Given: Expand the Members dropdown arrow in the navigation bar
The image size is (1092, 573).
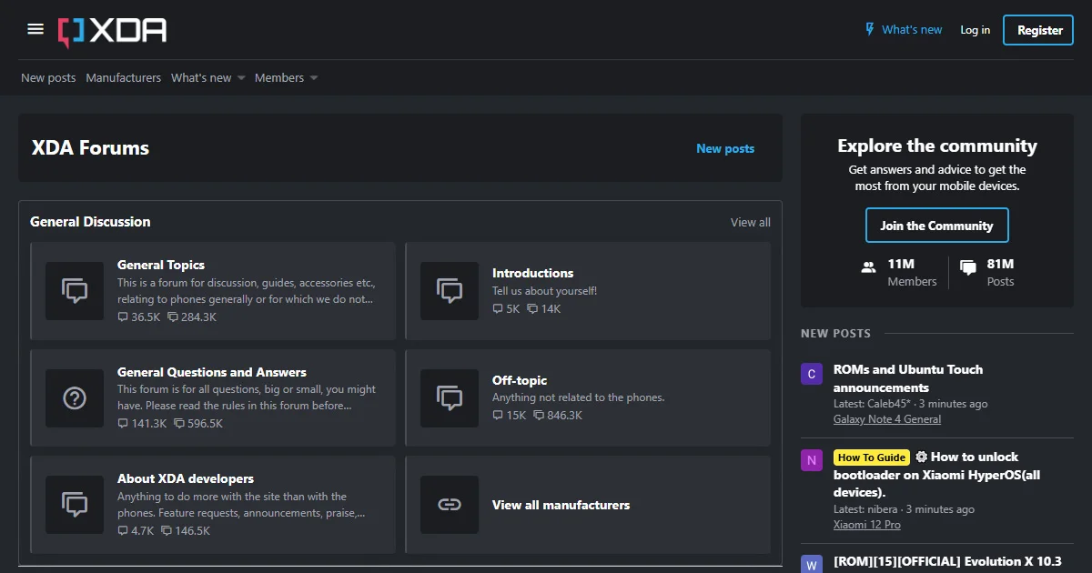Looking at the screenshot, I should pos(314,78).
